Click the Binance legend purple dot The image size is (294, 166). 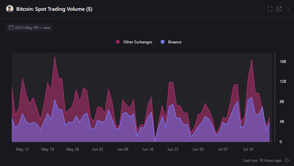point(163,42)
